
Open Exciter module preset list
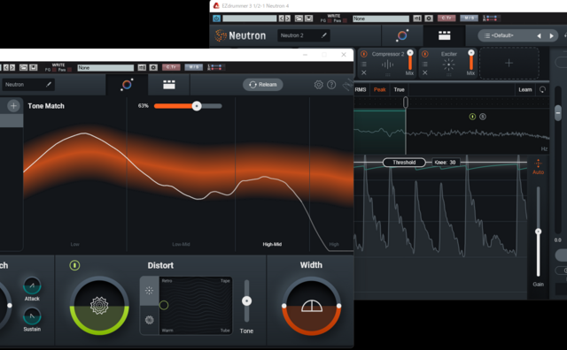[425, 64]
